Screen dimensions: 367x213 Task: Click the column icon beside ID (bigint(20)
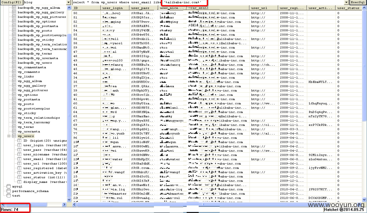(20, 141)
